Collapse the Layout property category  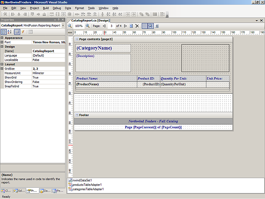point(2,64)
